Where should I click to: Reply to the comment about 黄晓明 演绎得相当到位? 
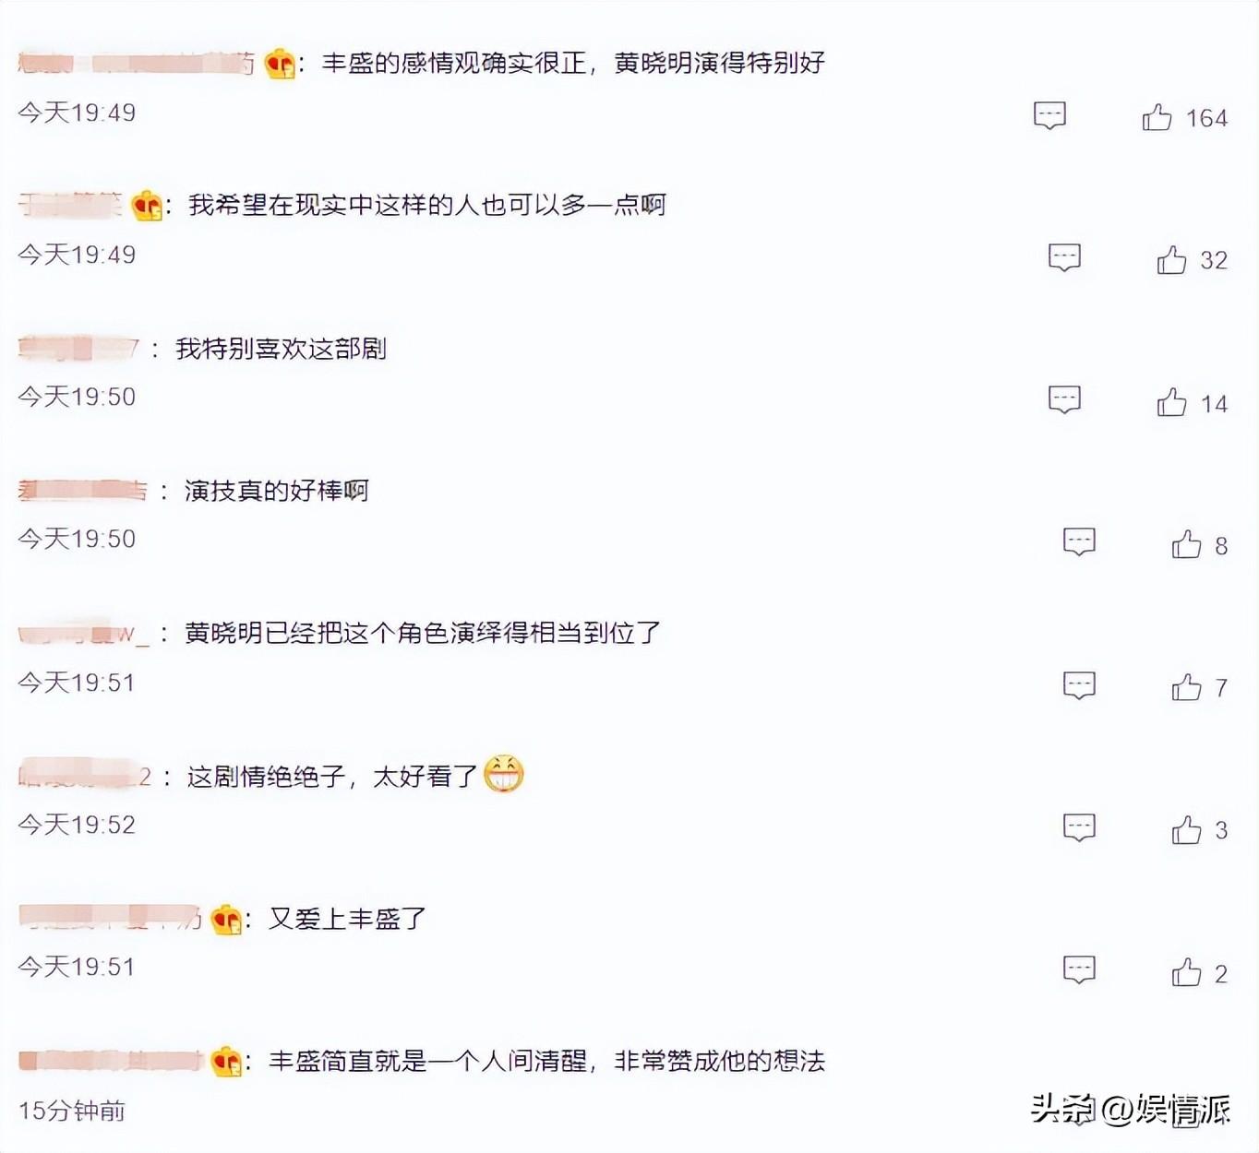[1079, 685]
